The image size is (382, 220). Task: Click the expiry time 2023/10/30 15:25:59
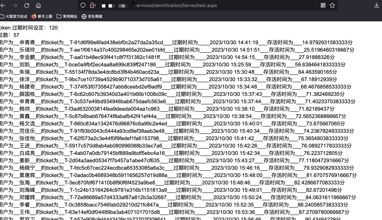(x=227, y=65)
